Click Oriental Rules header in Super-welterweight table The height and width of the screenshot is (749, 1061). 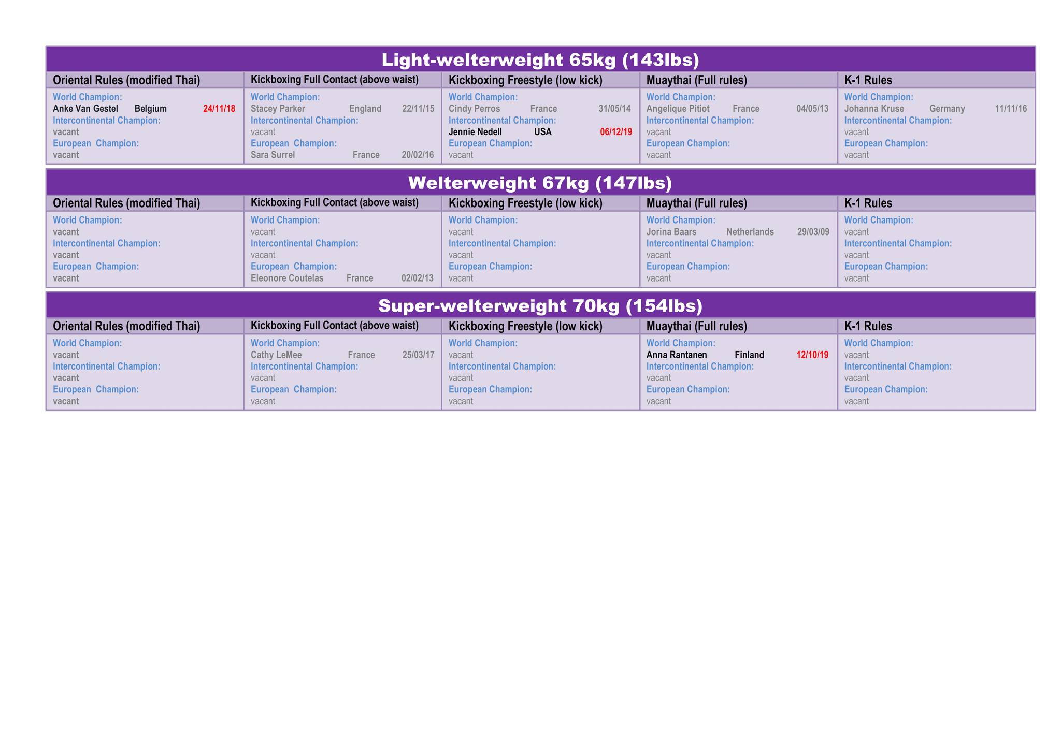click(126, 326)
